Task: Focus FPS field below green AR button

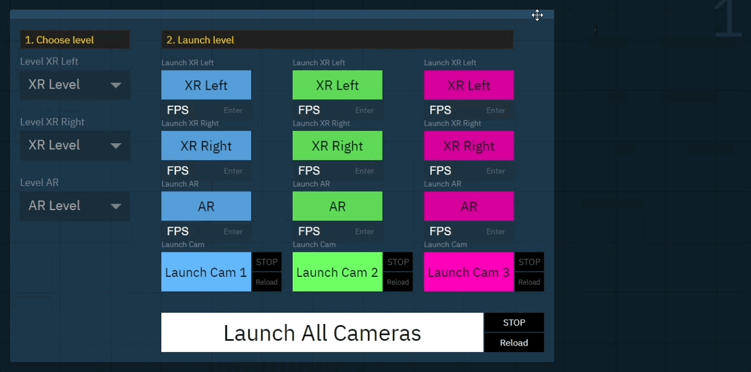Action: 364,232
